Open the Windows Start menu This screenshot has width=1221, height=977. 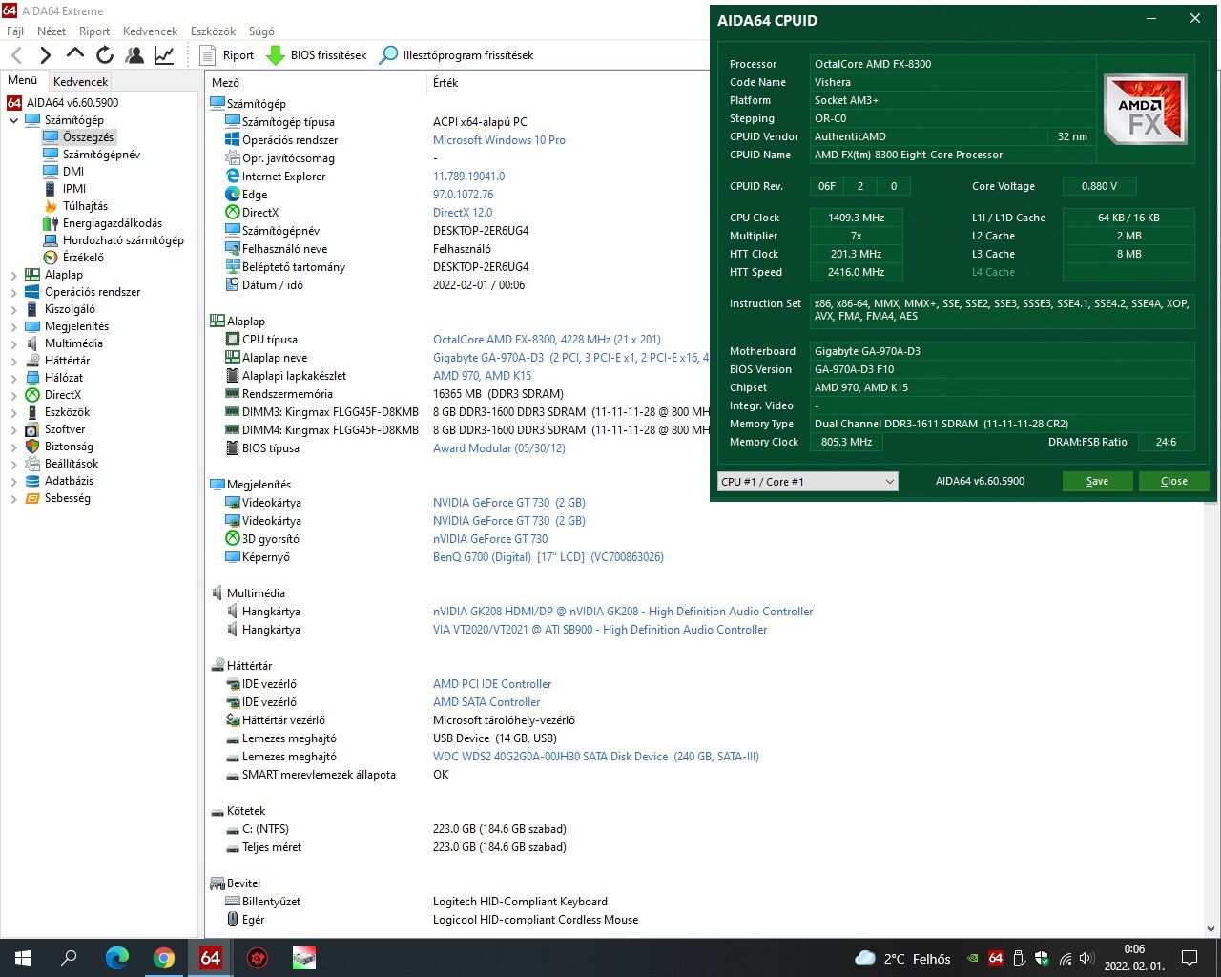coord(23,958)
